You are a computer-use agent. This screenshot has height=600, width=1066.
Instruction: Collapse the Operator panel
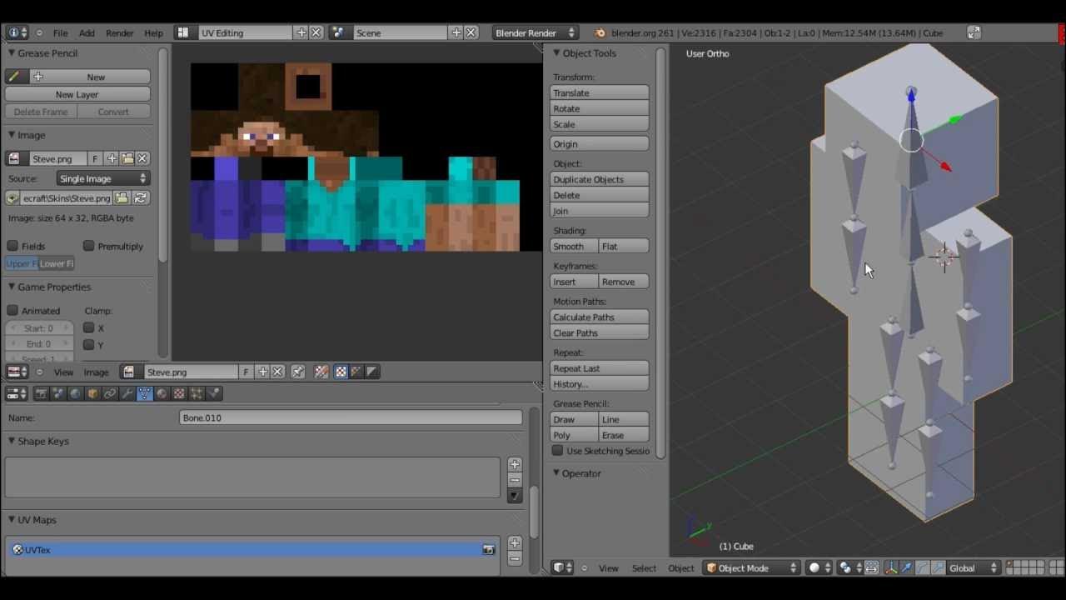[556, 472]
